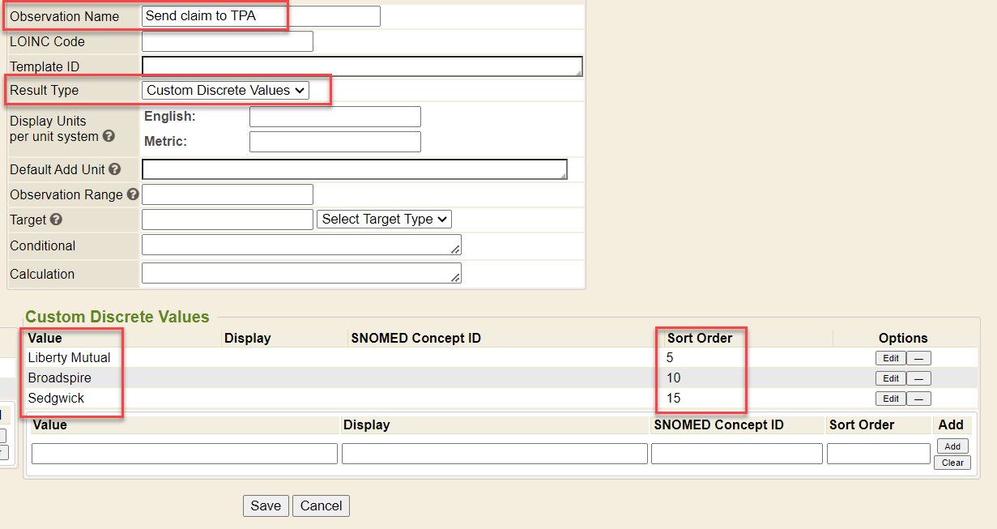Remove the Broadspire value with dash button
This screenshot has height=529, width=997.
point(918,378)
